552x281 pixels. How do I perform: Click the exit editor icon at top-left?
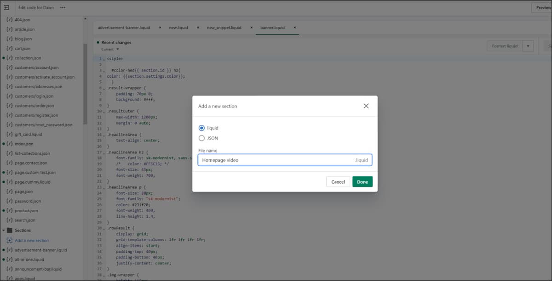[x=6, y=7]
